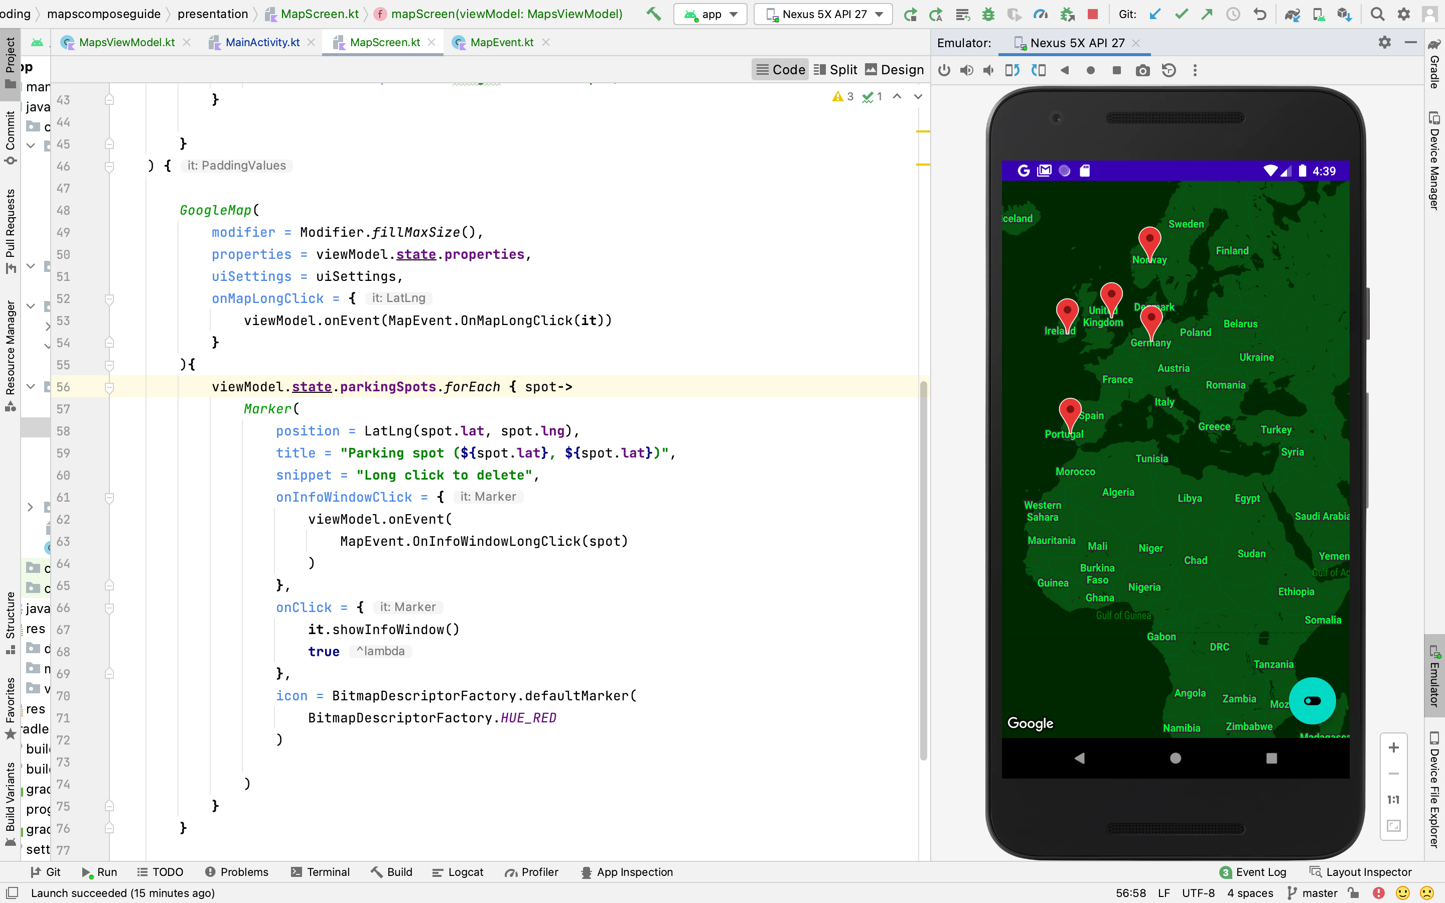Select the Debug app icon in the toolbar
Viewport: 1445px width, 903px height.
coord(989,14)
